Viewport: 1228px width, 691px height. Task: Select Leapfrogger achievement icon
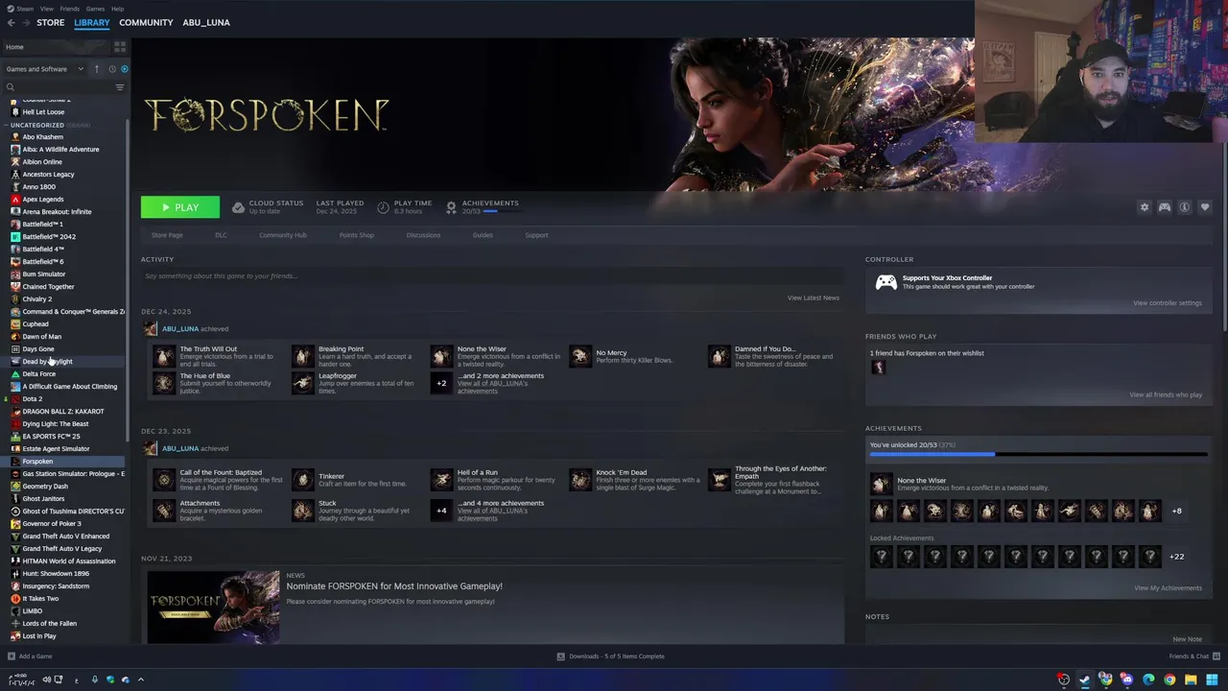click(x=302, y=383)
